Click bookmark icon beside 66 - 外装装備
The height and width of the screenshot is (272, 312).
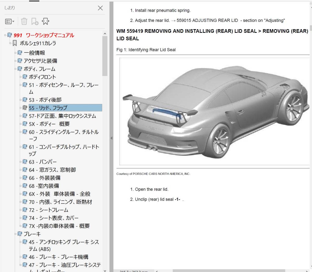coord(25,178)
